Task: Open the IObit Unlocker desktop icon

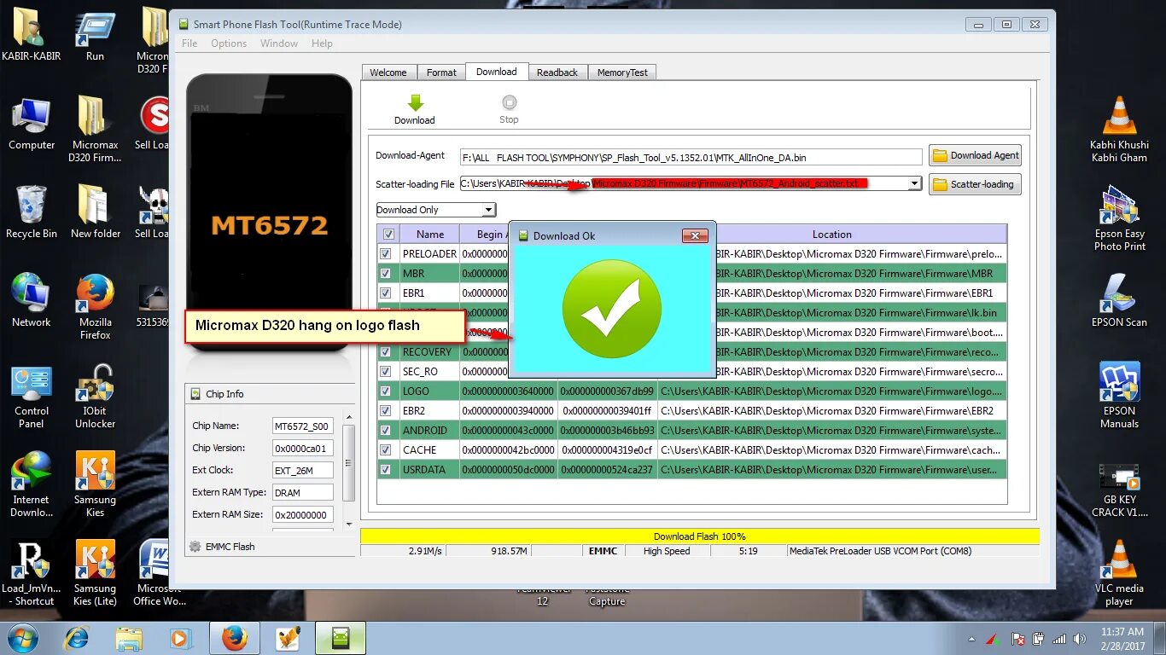Action: click(95, 397)
